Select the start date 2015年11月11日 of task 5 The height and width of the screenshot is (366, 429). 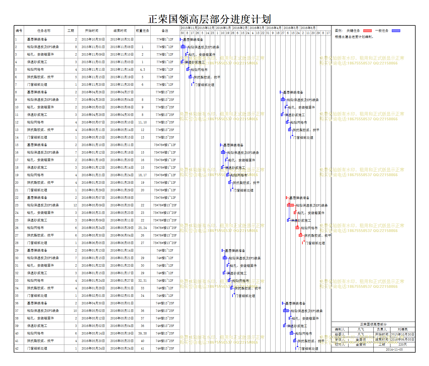93,70
